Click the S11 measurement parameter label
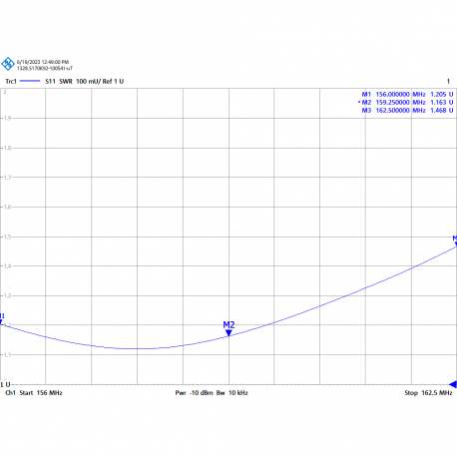Screen dimensions: 457x457 [x=50, y=81]
